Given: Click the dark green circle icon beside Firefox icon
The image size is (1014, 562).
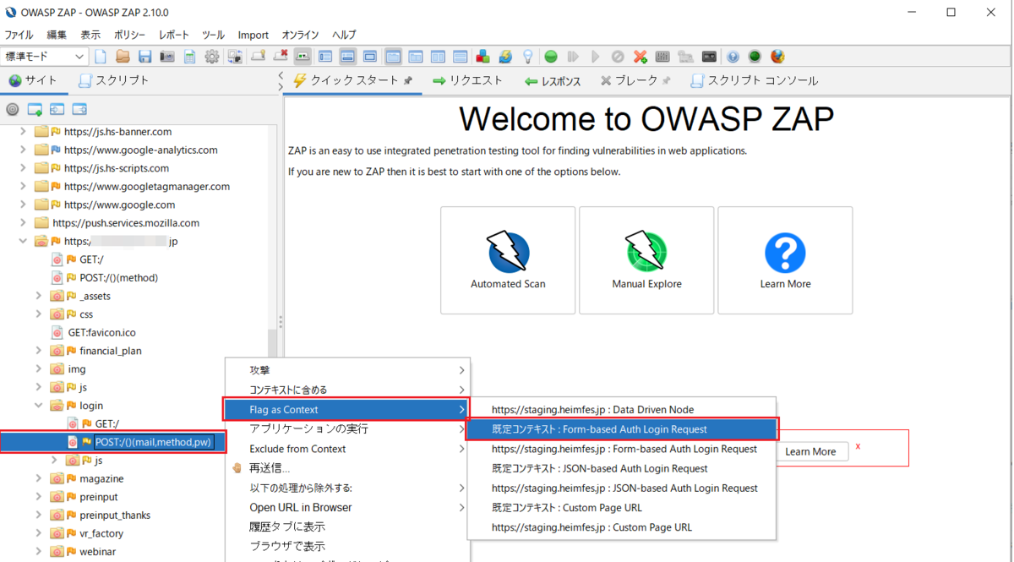Looking at the screenshot, I should pos(755,57).
